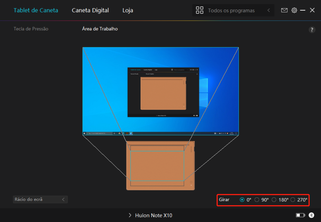
Task: Click the Bluetooth connection icon
Action: 311,215
